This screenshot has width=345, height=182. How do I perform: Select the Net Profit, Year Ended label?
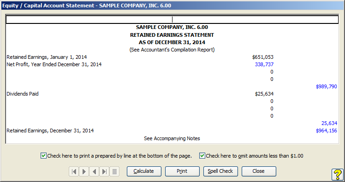coord(54,64)
